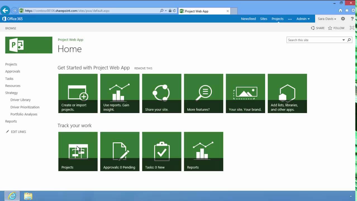Image resolution: width=357 pixels, height=201 pixels.
Task: Select the Your site. Your brand. tile
Action: (246, 93)
